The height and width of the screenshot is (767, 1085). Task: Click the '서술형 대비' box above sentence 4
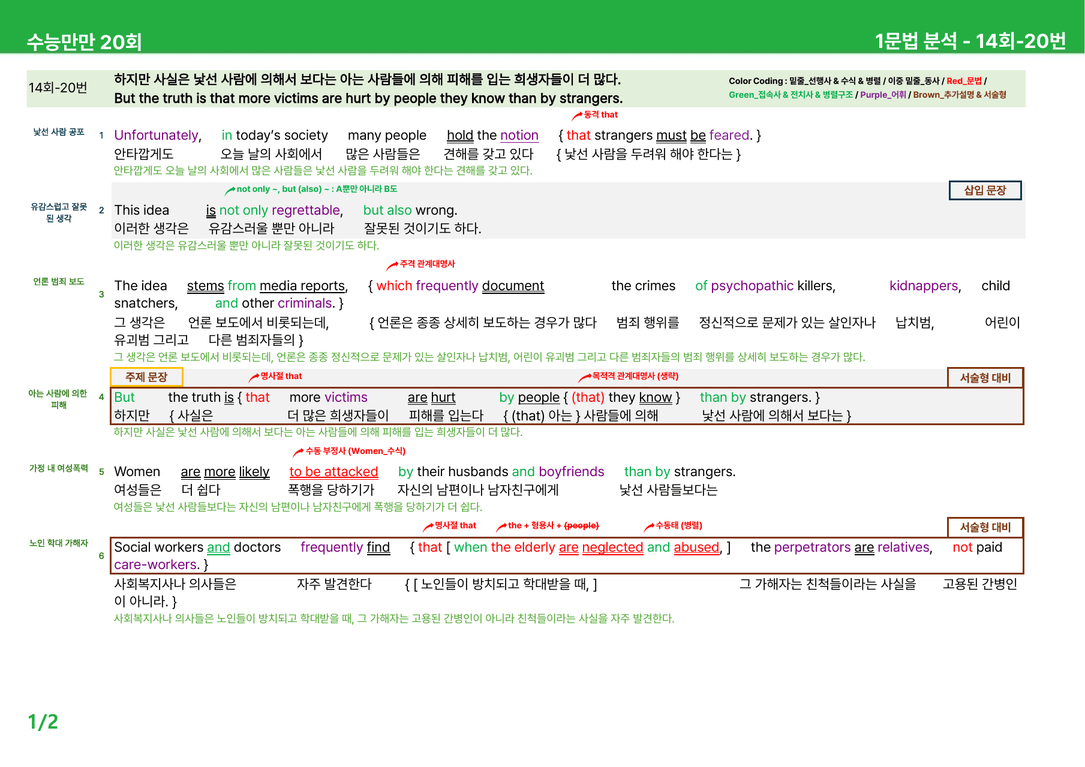(985, 378)
